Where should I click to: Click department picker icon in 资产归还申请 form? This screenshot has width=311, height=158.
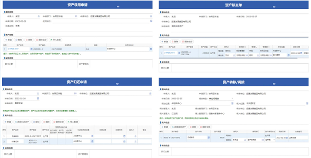click(x=76, y=93)
